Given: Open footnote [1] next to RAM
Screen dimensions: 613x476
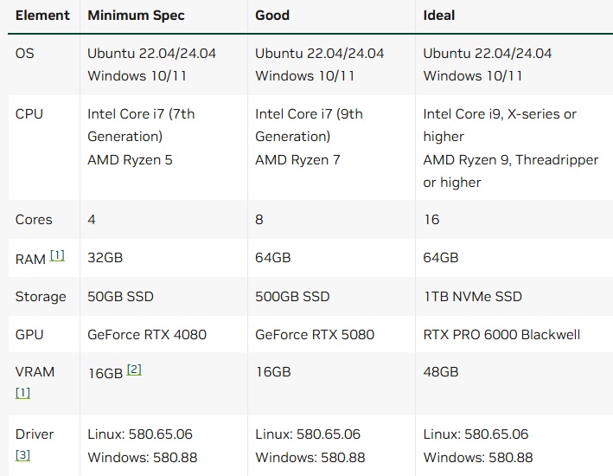Looking at the screenshot, I should pos(57,256).
